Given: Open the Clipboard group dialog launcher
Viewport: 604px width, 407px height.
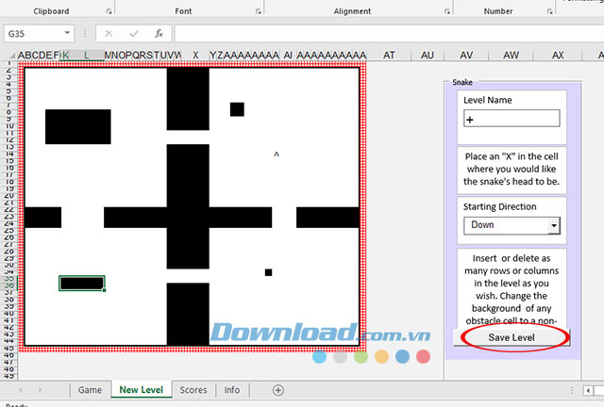Looking at the screenshot, I should 109,11.
